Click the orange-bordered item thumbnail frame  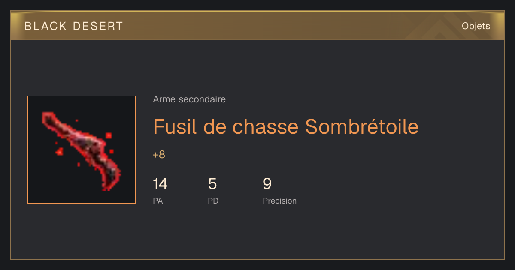point(82,150)
